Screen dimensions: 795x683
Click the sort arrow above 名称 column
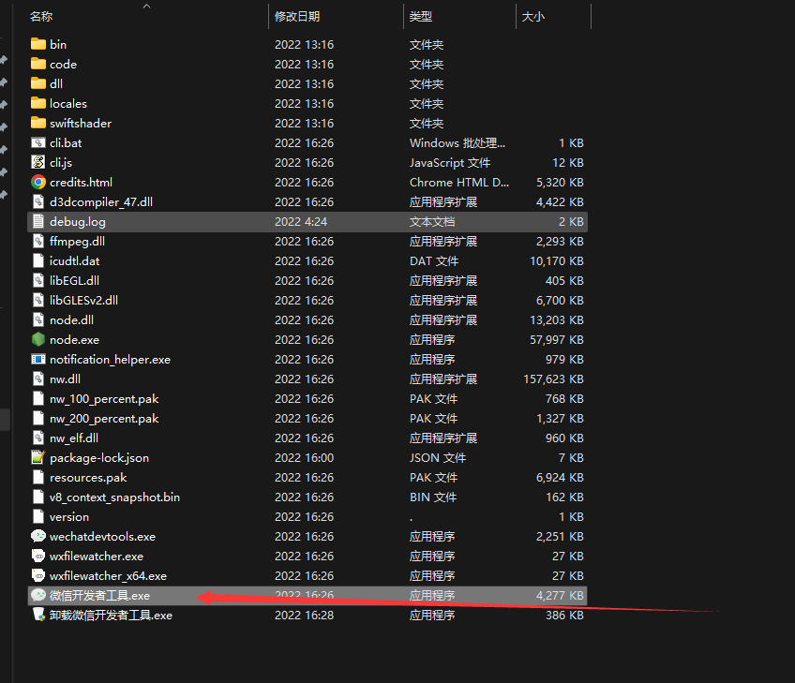pos(146,6)
